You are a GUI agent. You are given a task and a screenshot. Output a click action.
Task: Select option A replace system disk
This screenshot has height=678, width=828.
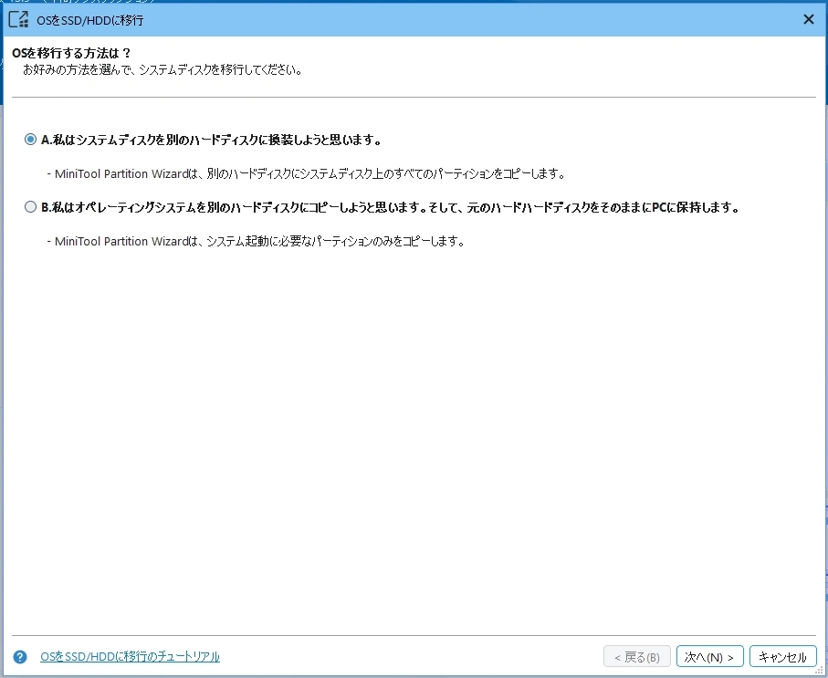pos(30,140)
